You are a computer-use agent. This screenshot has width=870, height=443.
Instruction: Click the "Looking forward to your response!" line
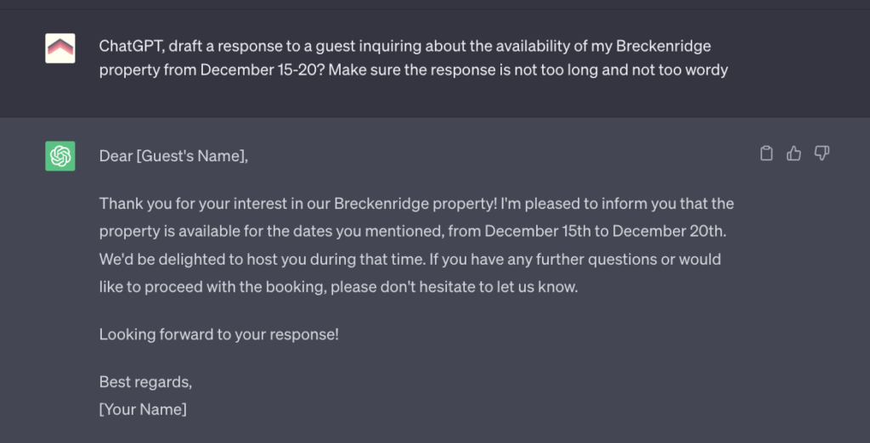tap(218, 334)
